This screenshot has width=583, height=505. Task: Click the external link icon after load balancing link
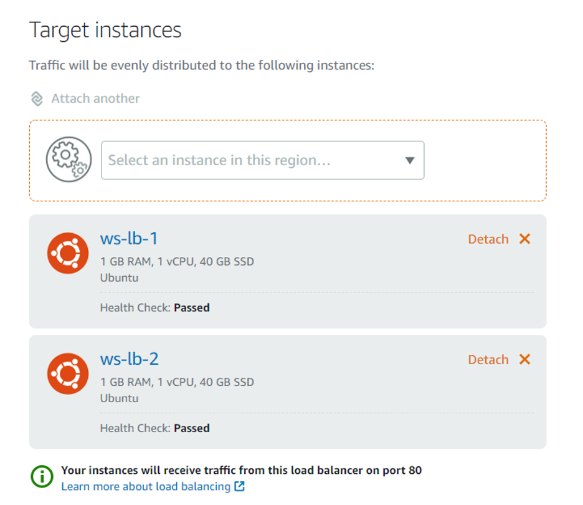click(x=239, y=486)
